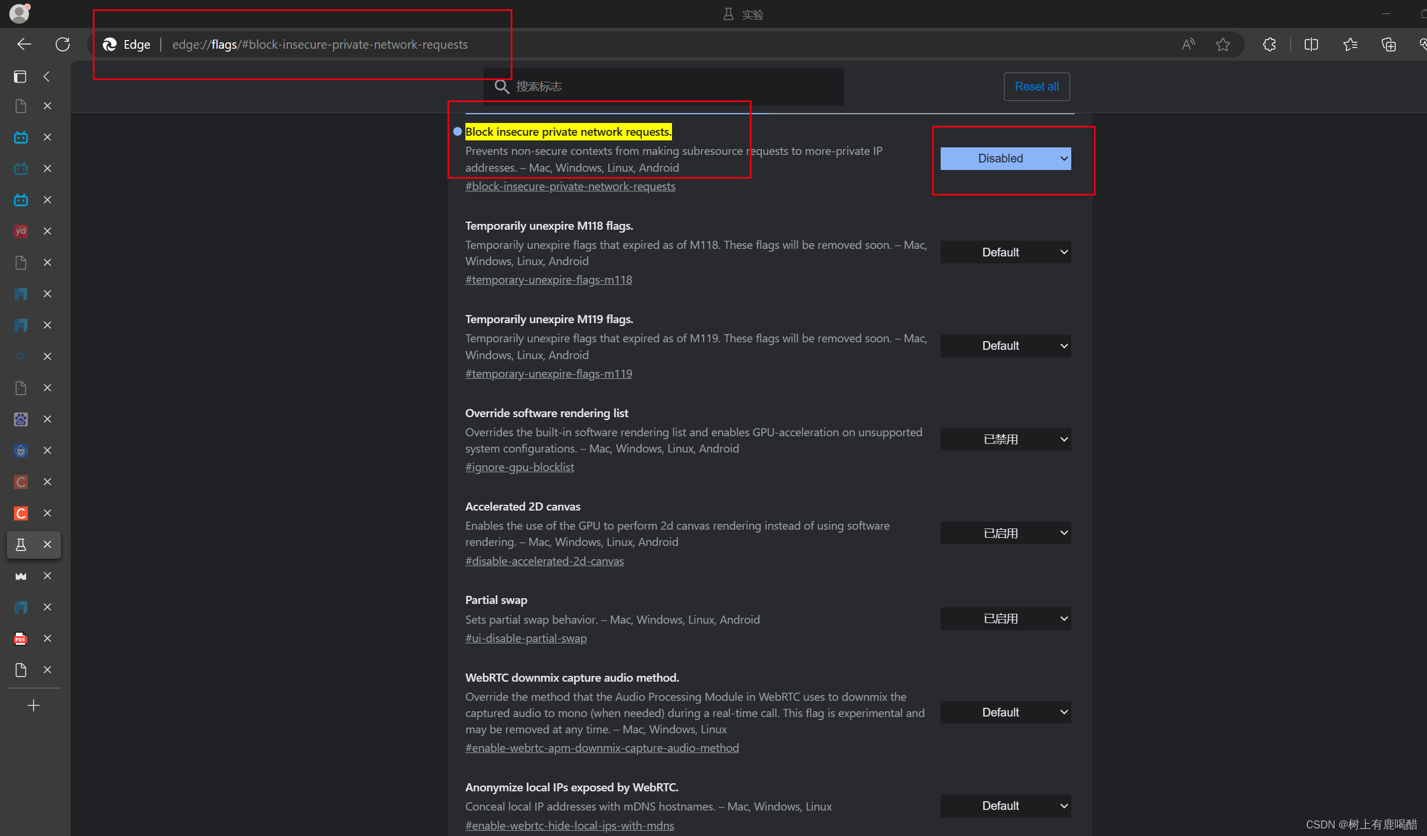Close the active experiments flask tab
Viewport: 1427px width, 836px height.
click(48, 545)
